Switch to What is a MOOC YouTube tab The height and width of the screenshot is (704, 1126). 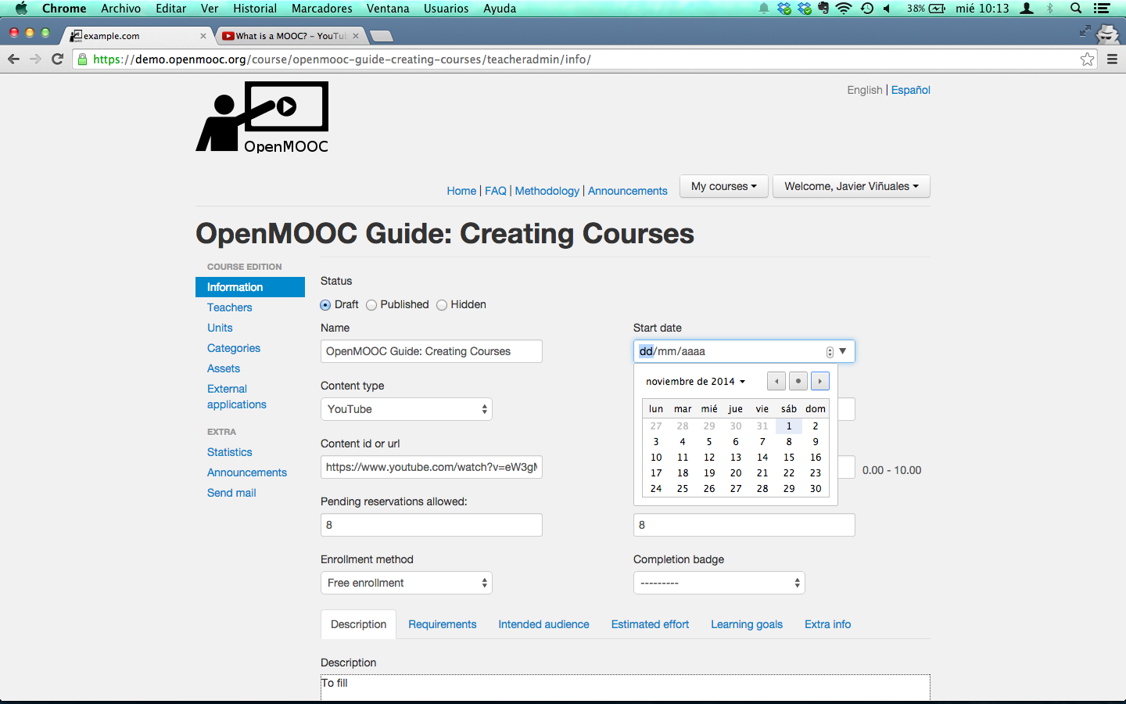(291, 36)
